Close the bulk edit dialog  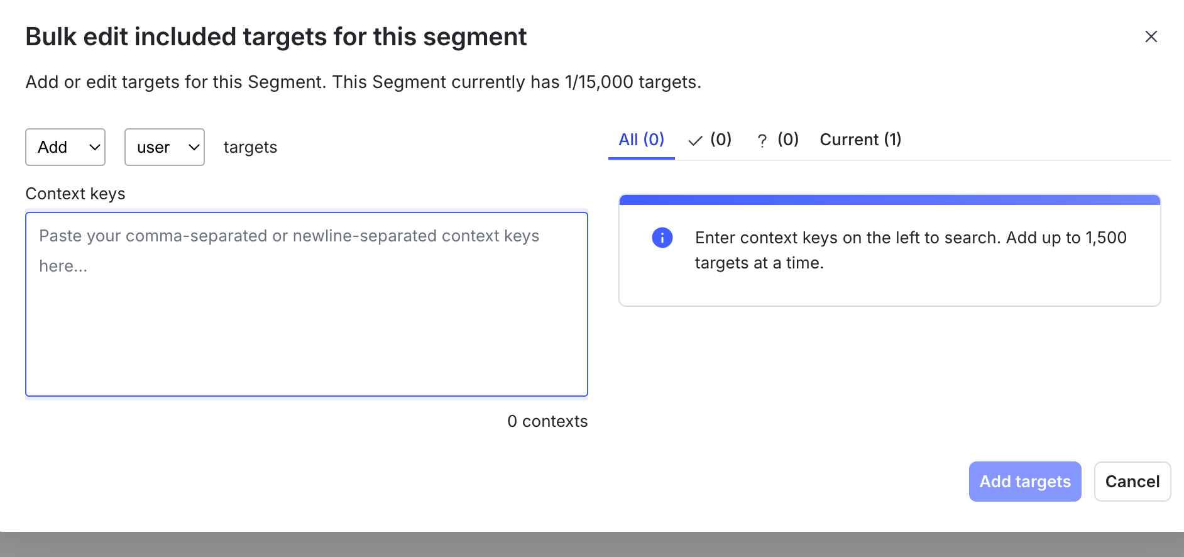click(x=1151, y=36)
